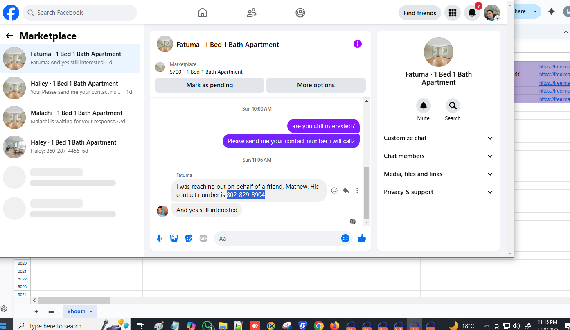
Task: Click the Fatuma chat header title
Action: 228,45
